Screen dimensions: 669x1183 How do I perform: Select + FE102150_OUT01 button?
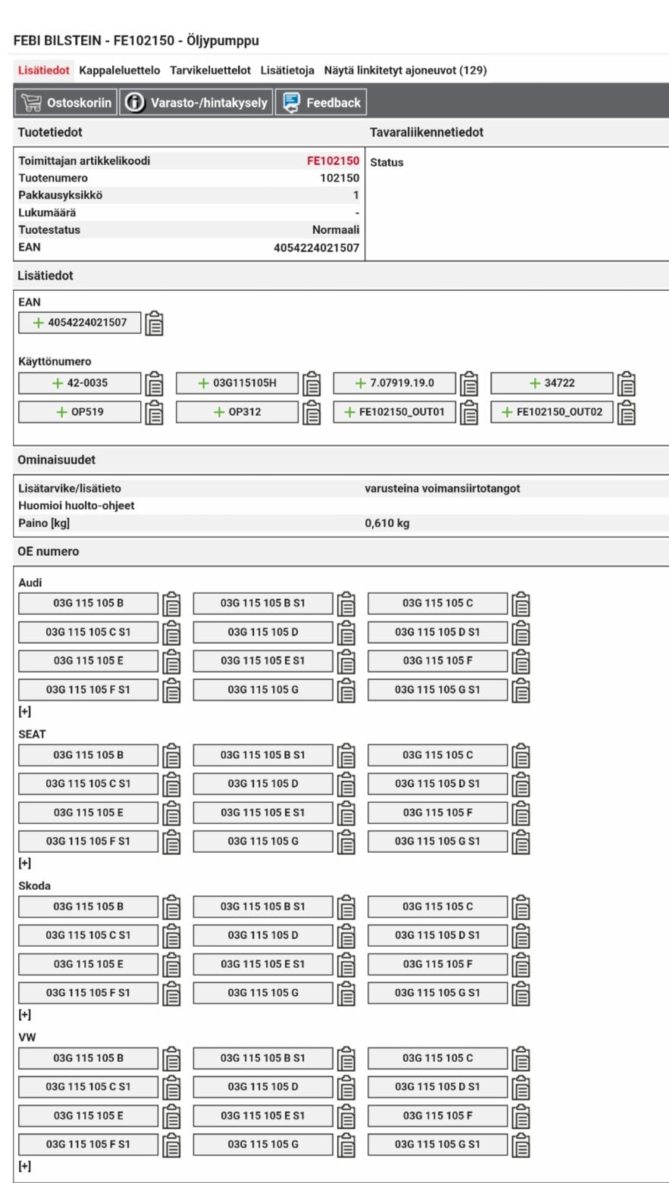395,412
